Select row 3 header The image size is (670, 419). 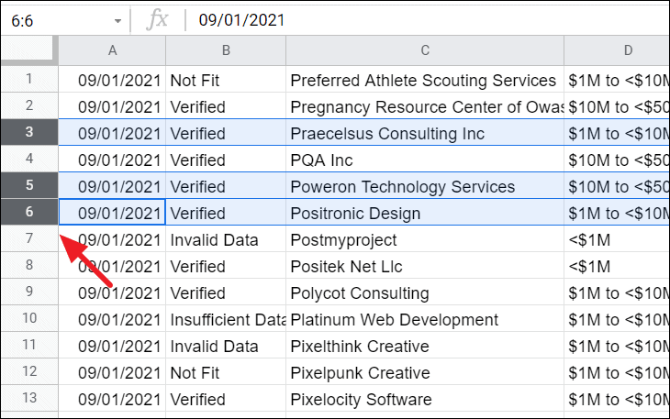click(29, 134)
